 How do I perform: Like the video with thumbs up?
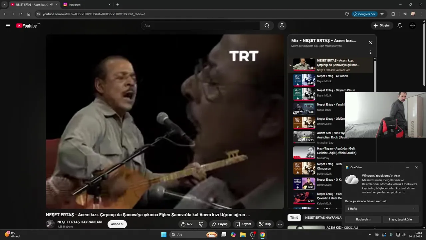point(186,224)
